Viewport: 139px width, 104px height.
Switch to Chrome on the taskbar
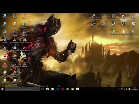(67, 89)
